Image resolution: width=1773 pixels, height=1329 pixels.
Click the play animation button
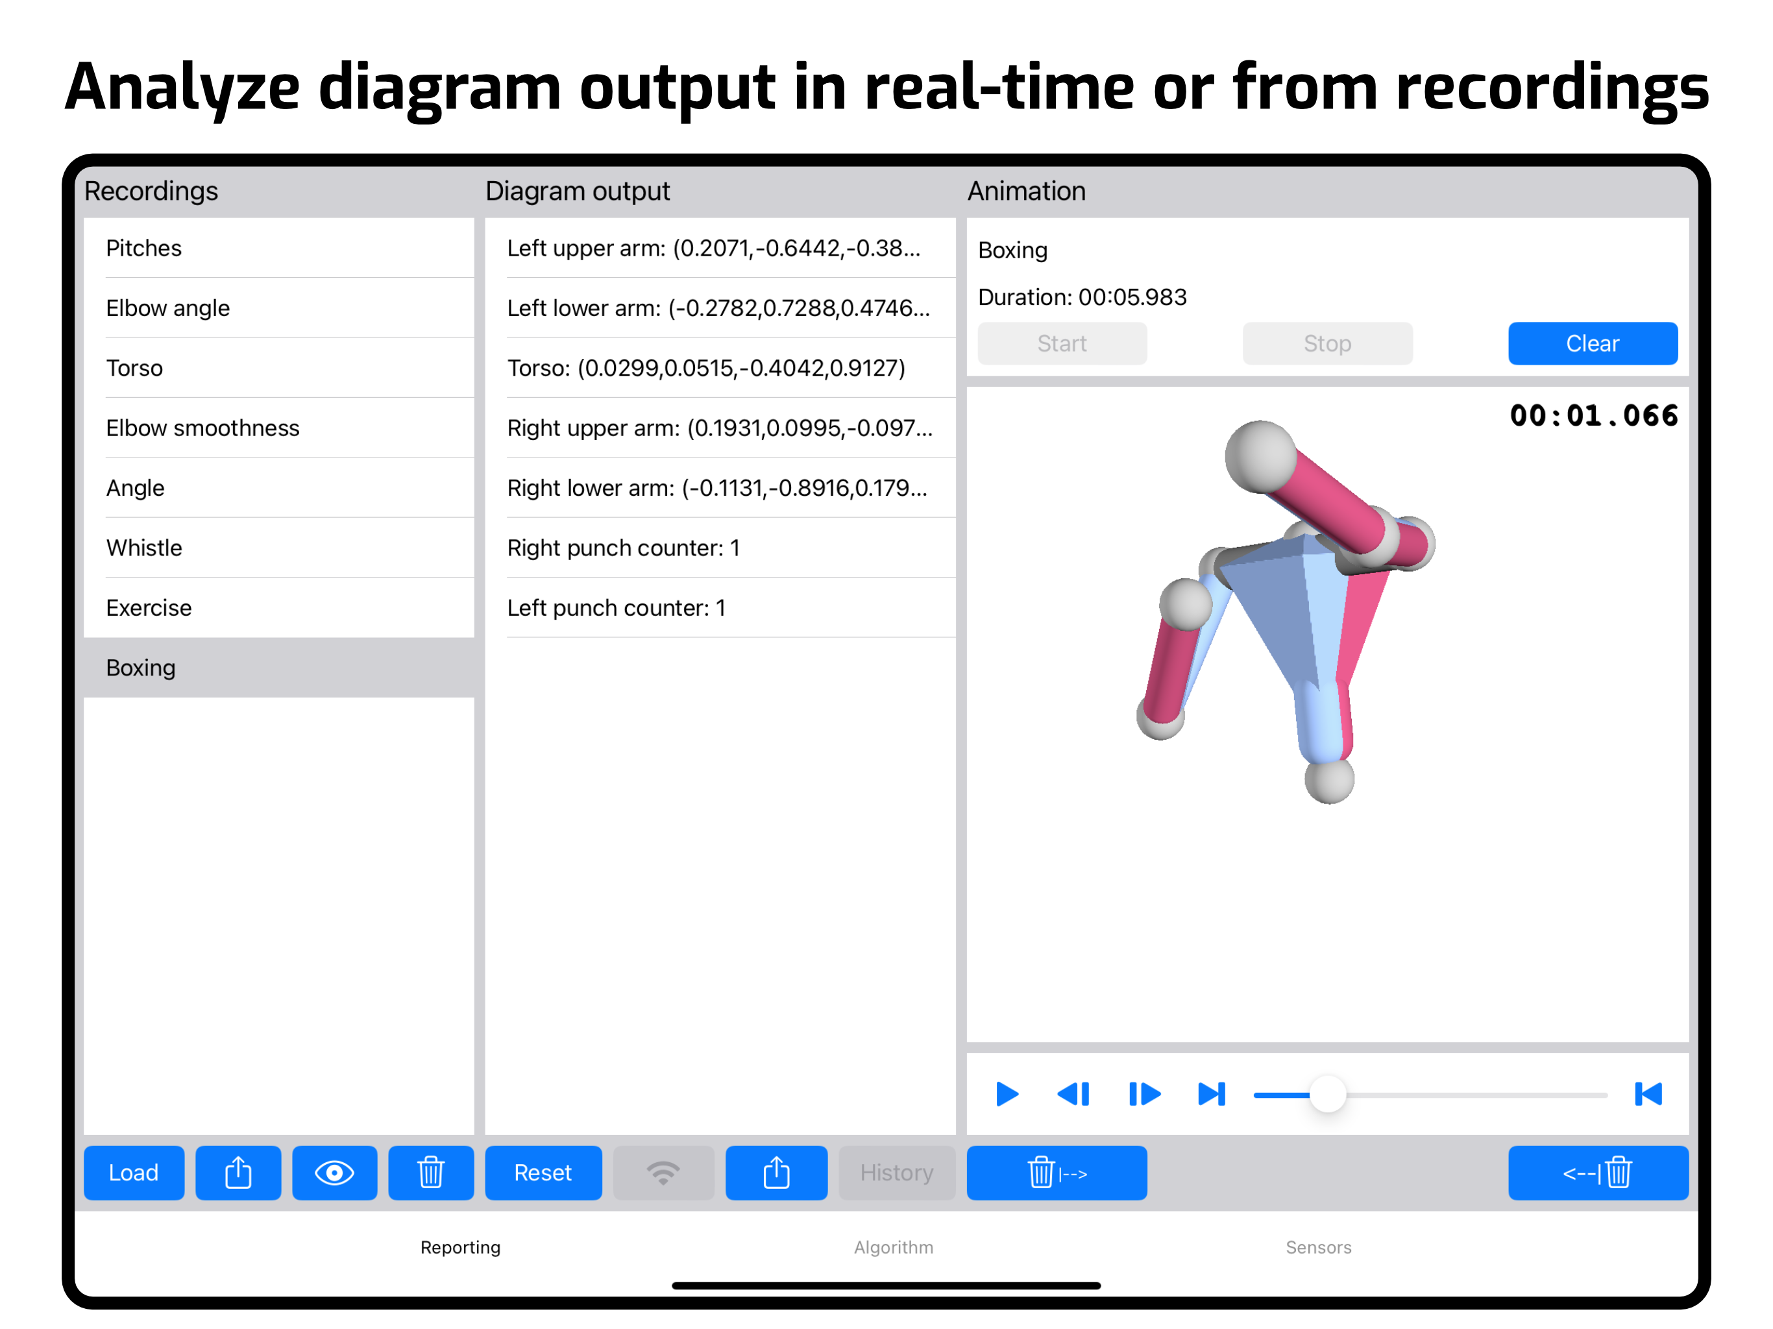click(x=1007, y=1094)
